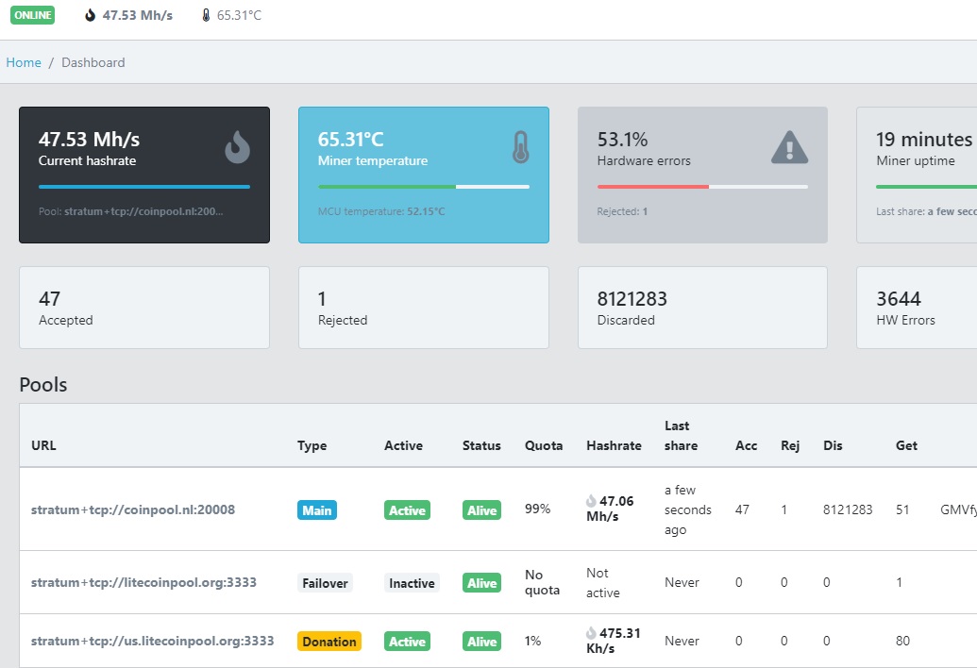The image size is (977, 668).
Task: Click the Current hashrate card title
Action: point(87,160)
